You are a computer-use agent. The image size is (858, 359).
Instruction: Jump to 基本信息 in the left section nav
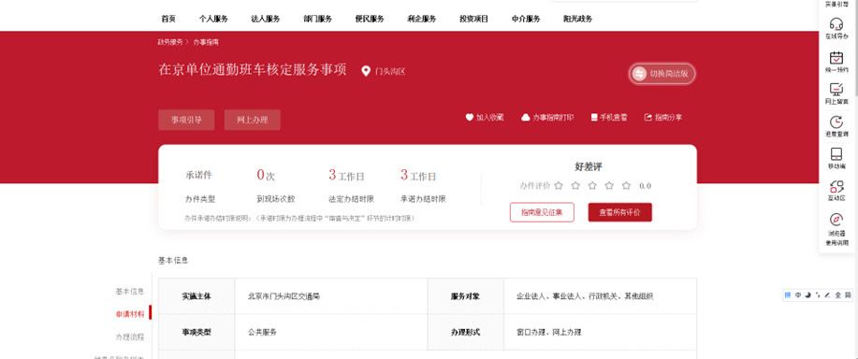(x=130, y=292)
